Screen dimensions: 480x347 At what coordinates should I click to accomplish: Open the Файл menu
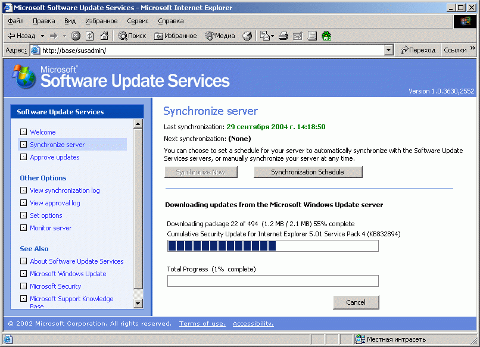pos(15,21)
